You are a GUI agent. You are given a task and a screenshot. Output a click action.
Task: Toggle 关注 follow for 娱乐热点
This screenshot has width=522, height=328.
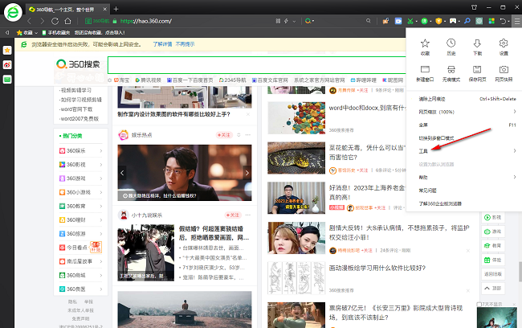(224, 135)
